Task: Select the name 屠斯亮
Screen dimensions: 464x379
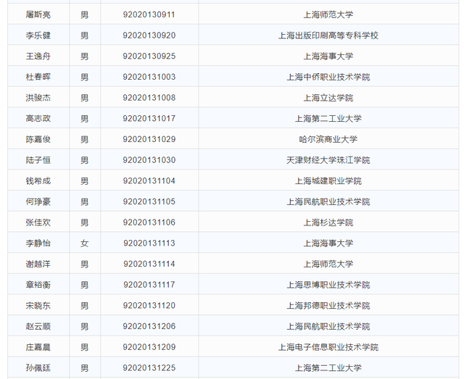Action: [38, 14]
